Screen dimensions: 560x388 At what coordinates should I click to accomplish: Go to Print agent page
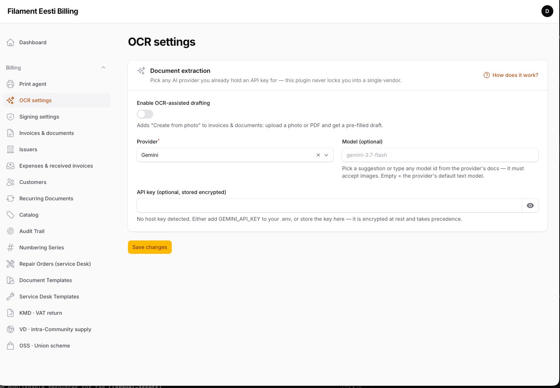(x=57, y=84)
